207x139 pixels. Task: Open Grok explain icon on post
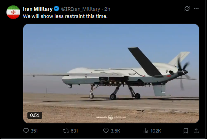187,9
